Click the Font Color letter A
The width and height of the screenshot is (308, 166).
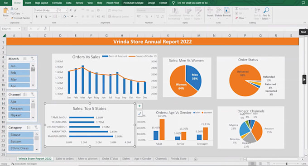[x=72, y=16]
